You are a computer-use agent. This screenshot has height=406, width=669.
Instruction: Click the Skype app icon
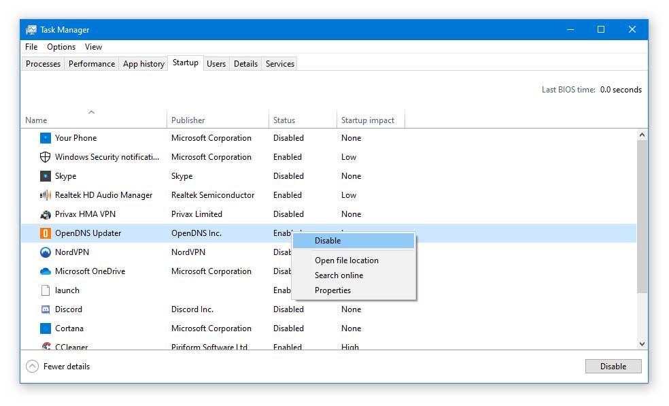click(x=46, y=176)
